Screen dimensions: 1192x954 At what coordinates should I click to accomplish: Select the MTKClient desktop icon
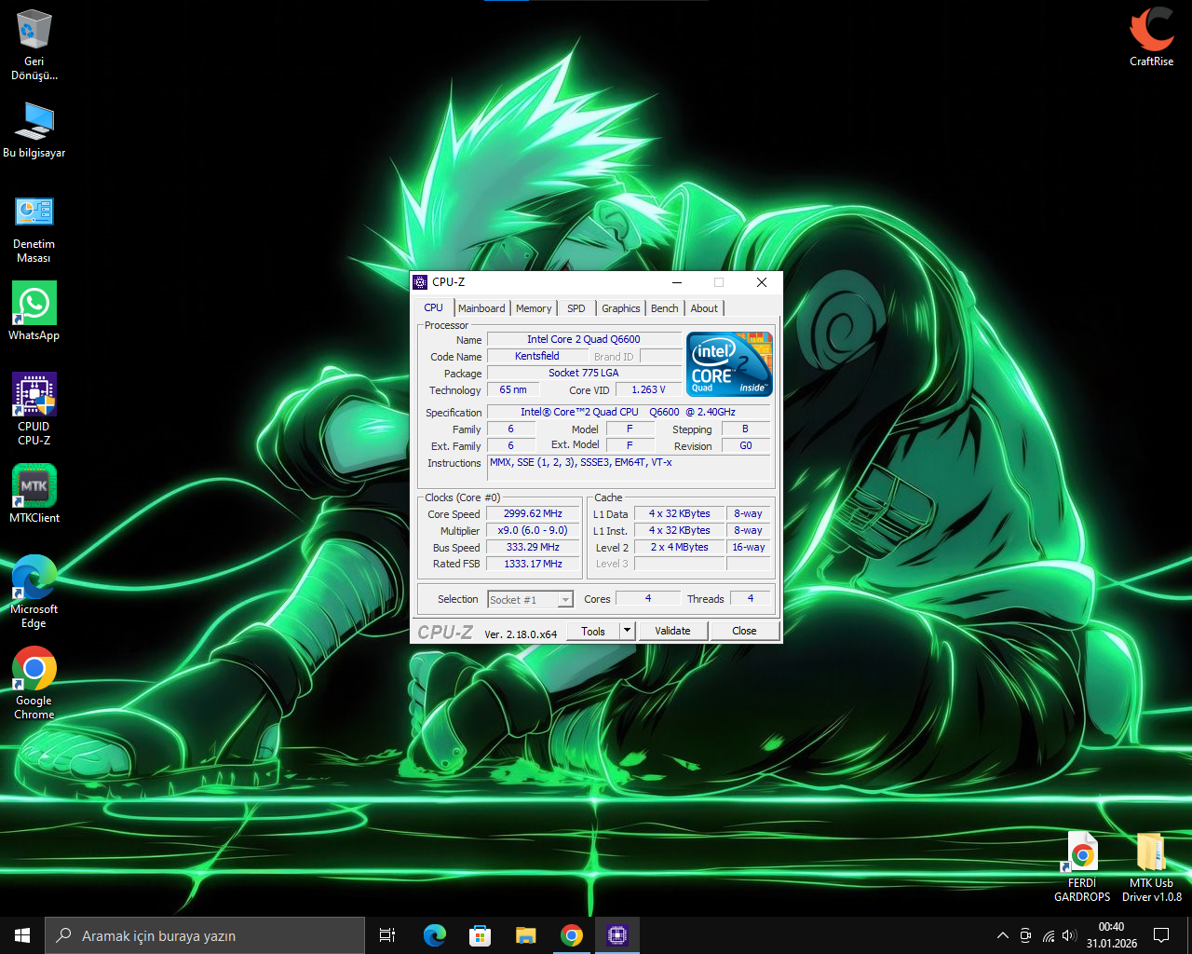point(34,494)
